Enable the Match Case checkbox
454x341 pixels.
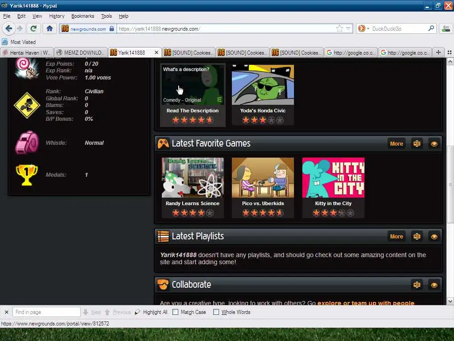175,312
